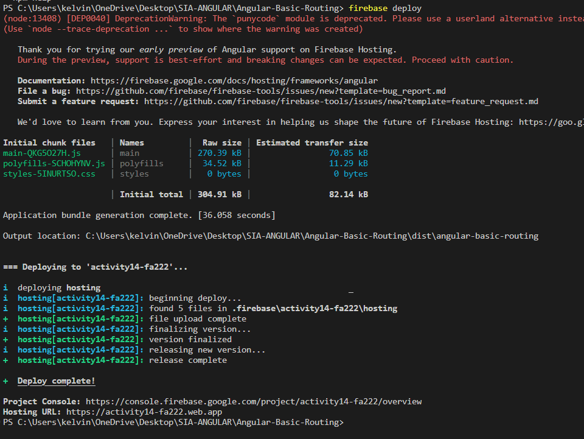The height and width of the screenshot is (439, 584).
Task: Open the Hosting URL activity14-fa222.web.app
Action: point(144,412)
